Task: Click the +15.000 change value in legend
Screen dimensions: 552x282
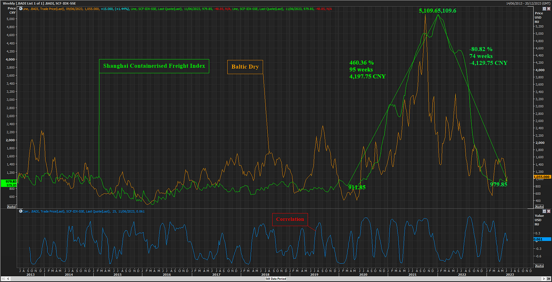Action: [x=107, y=9]
